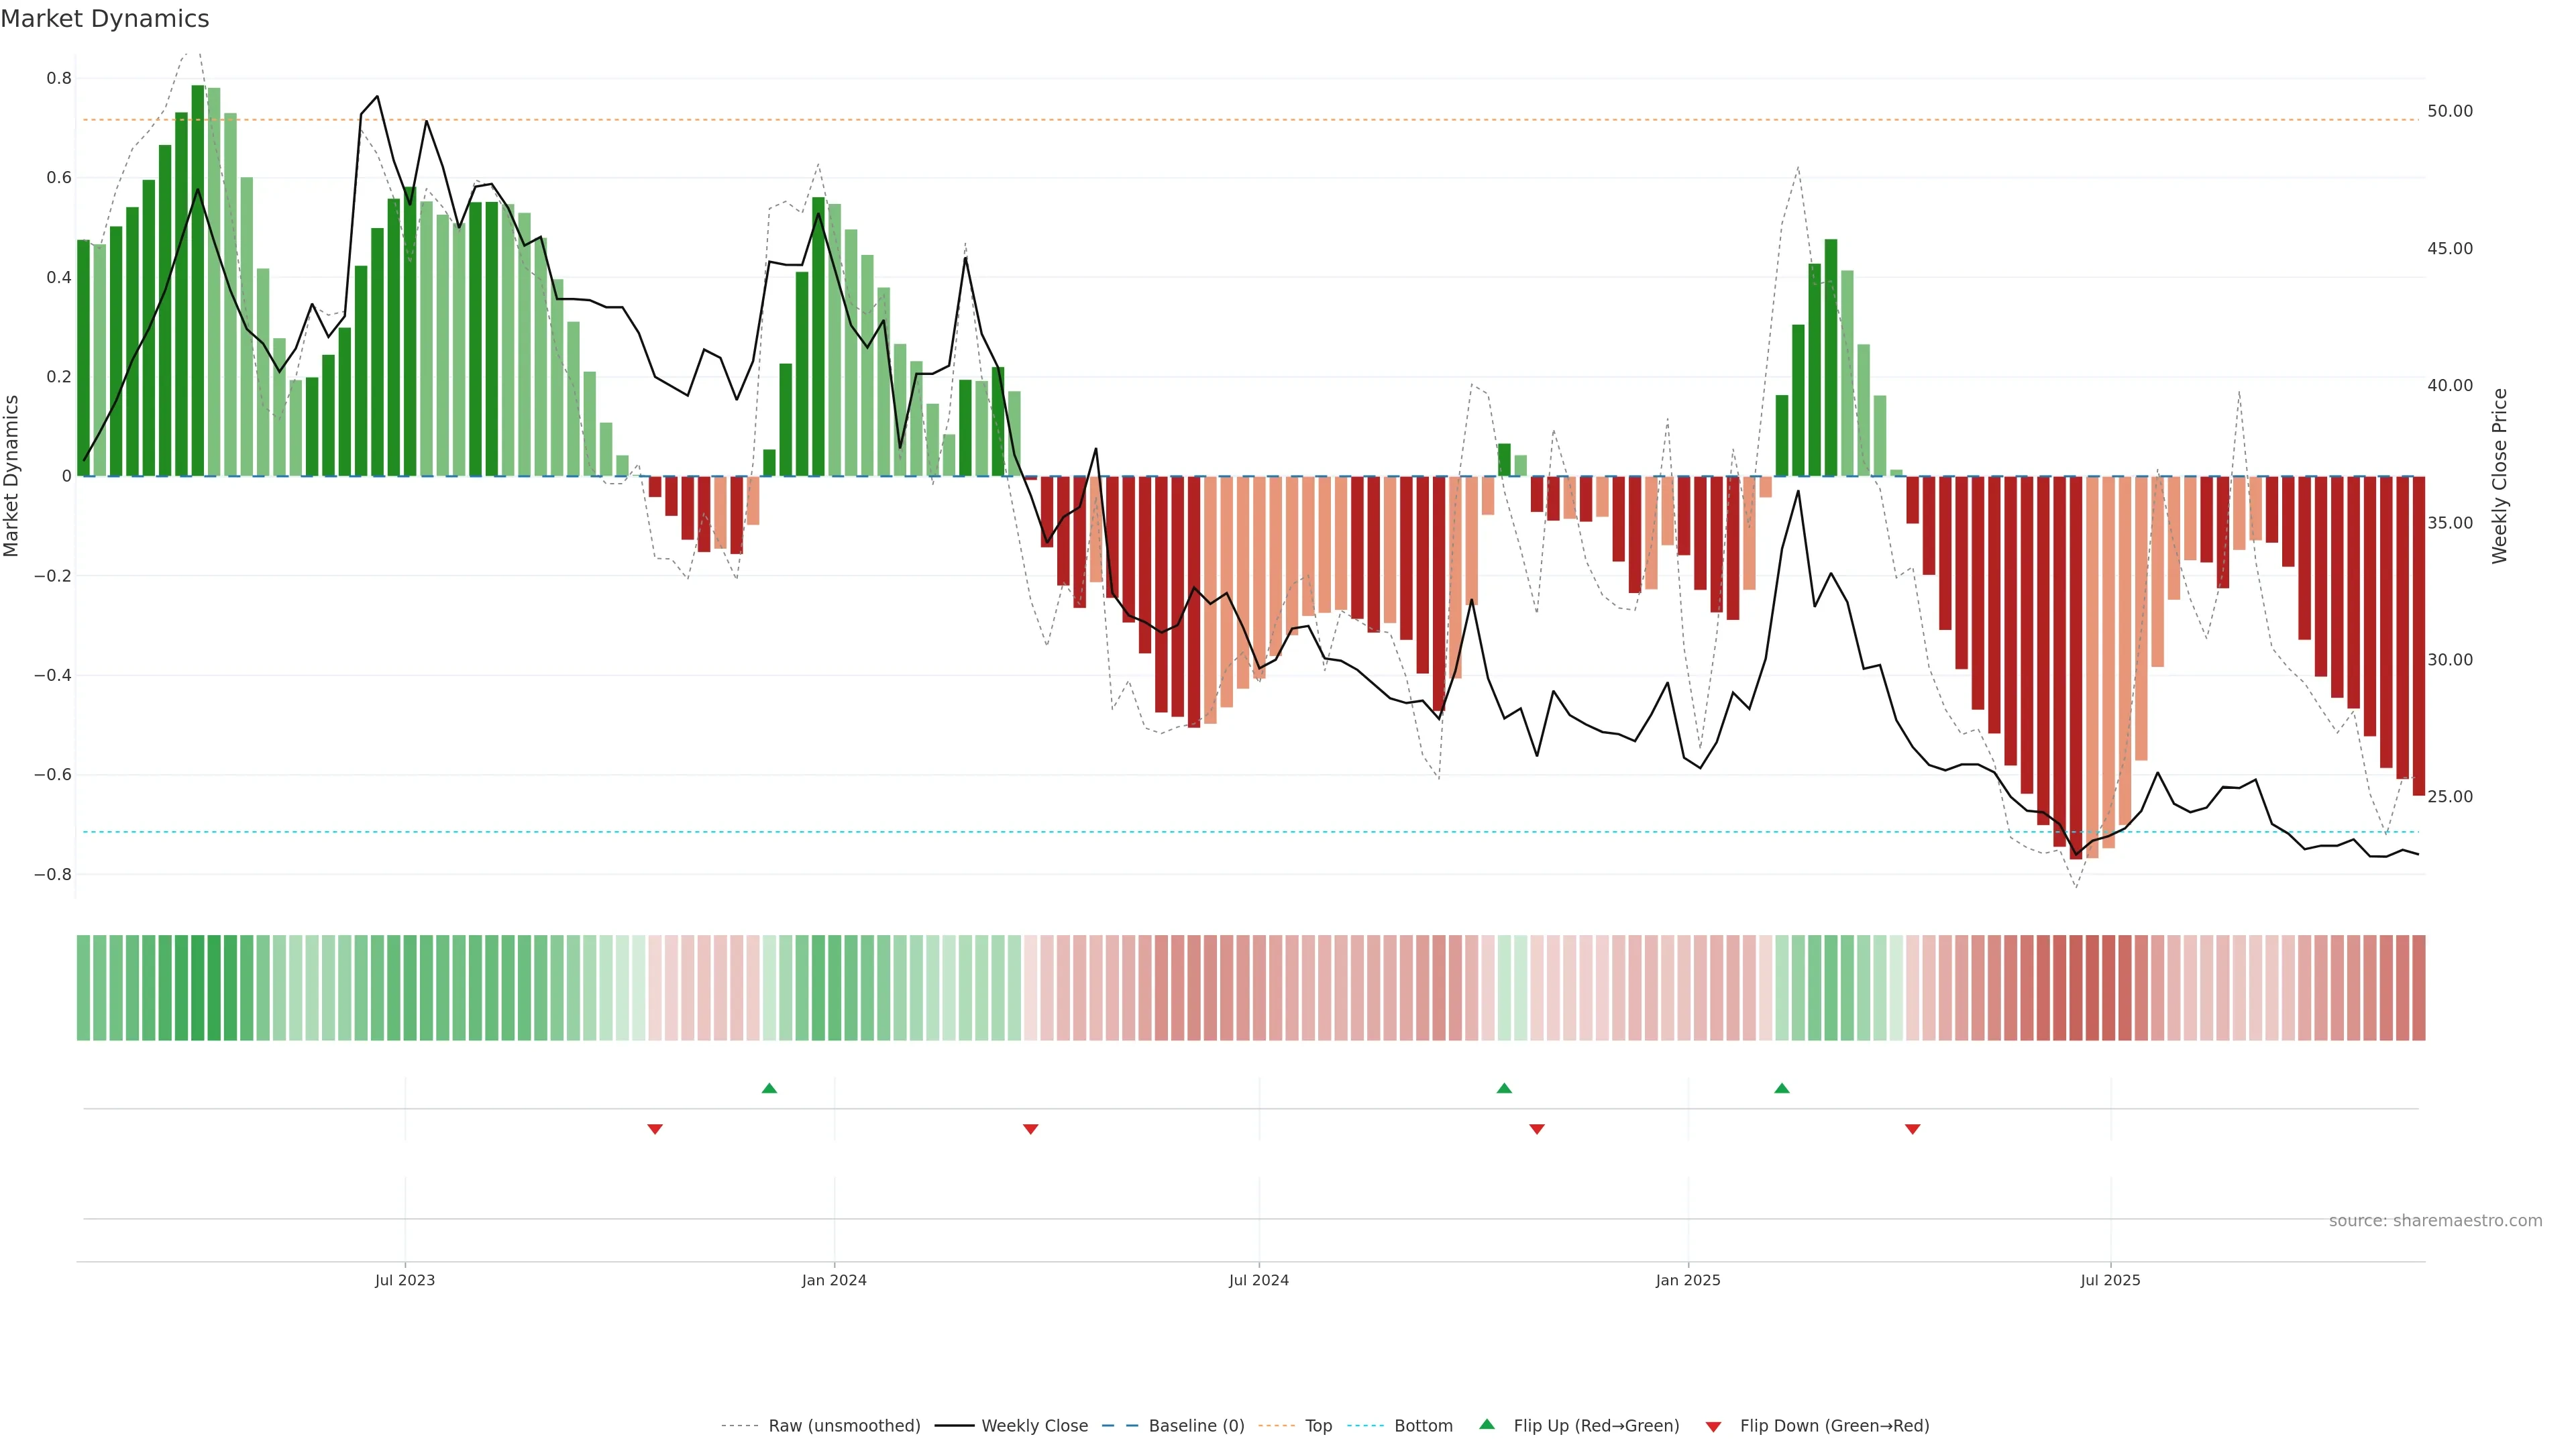Click the red triangle icon in the legend
Image resolution: width=2576 pixels, height=1449 pixels.
1713,1426
